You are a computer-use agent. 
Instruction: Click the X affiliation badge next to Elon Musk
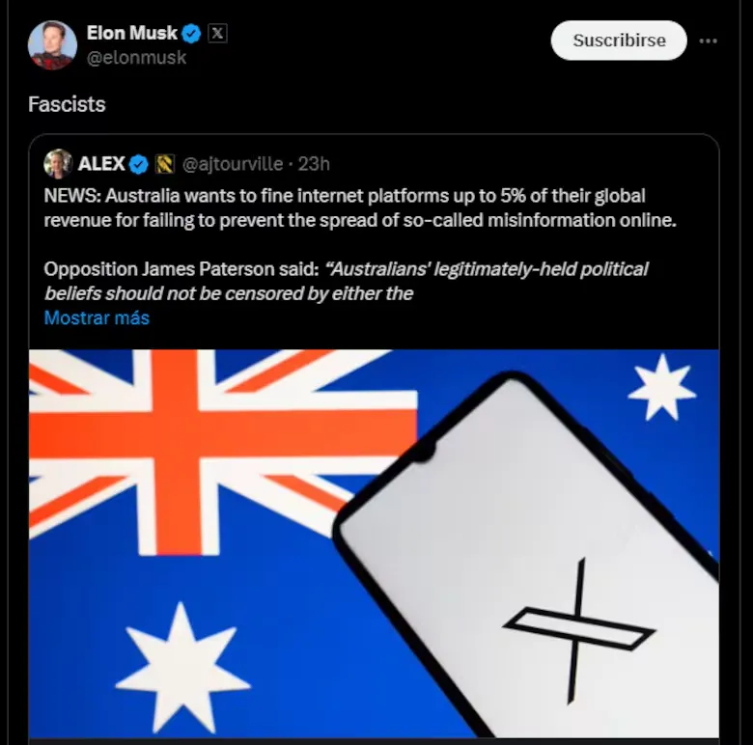click(218, 34)
